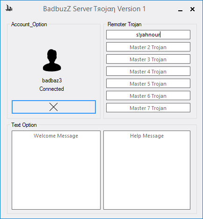Screen dimensions: 203x219
Task: Close the BadbuzZ Server window
Action: click(192, 9)
